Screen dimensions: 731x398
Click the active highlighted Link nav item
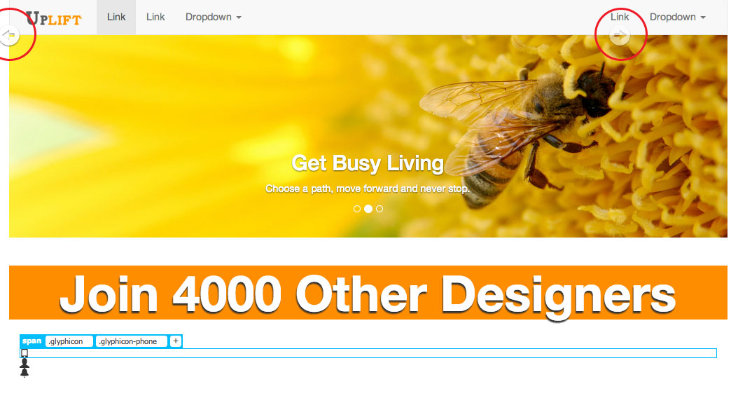click(x=116, y=18)
